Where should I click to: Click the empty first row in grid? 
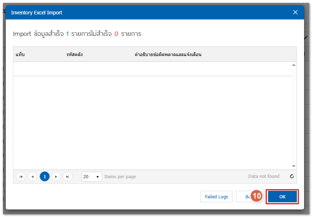(x=152, y=69)
